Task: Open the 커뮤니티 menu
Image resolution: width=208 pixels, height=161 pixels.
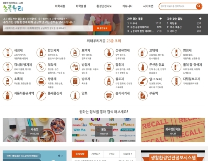Action: click(x=127, y=6)
